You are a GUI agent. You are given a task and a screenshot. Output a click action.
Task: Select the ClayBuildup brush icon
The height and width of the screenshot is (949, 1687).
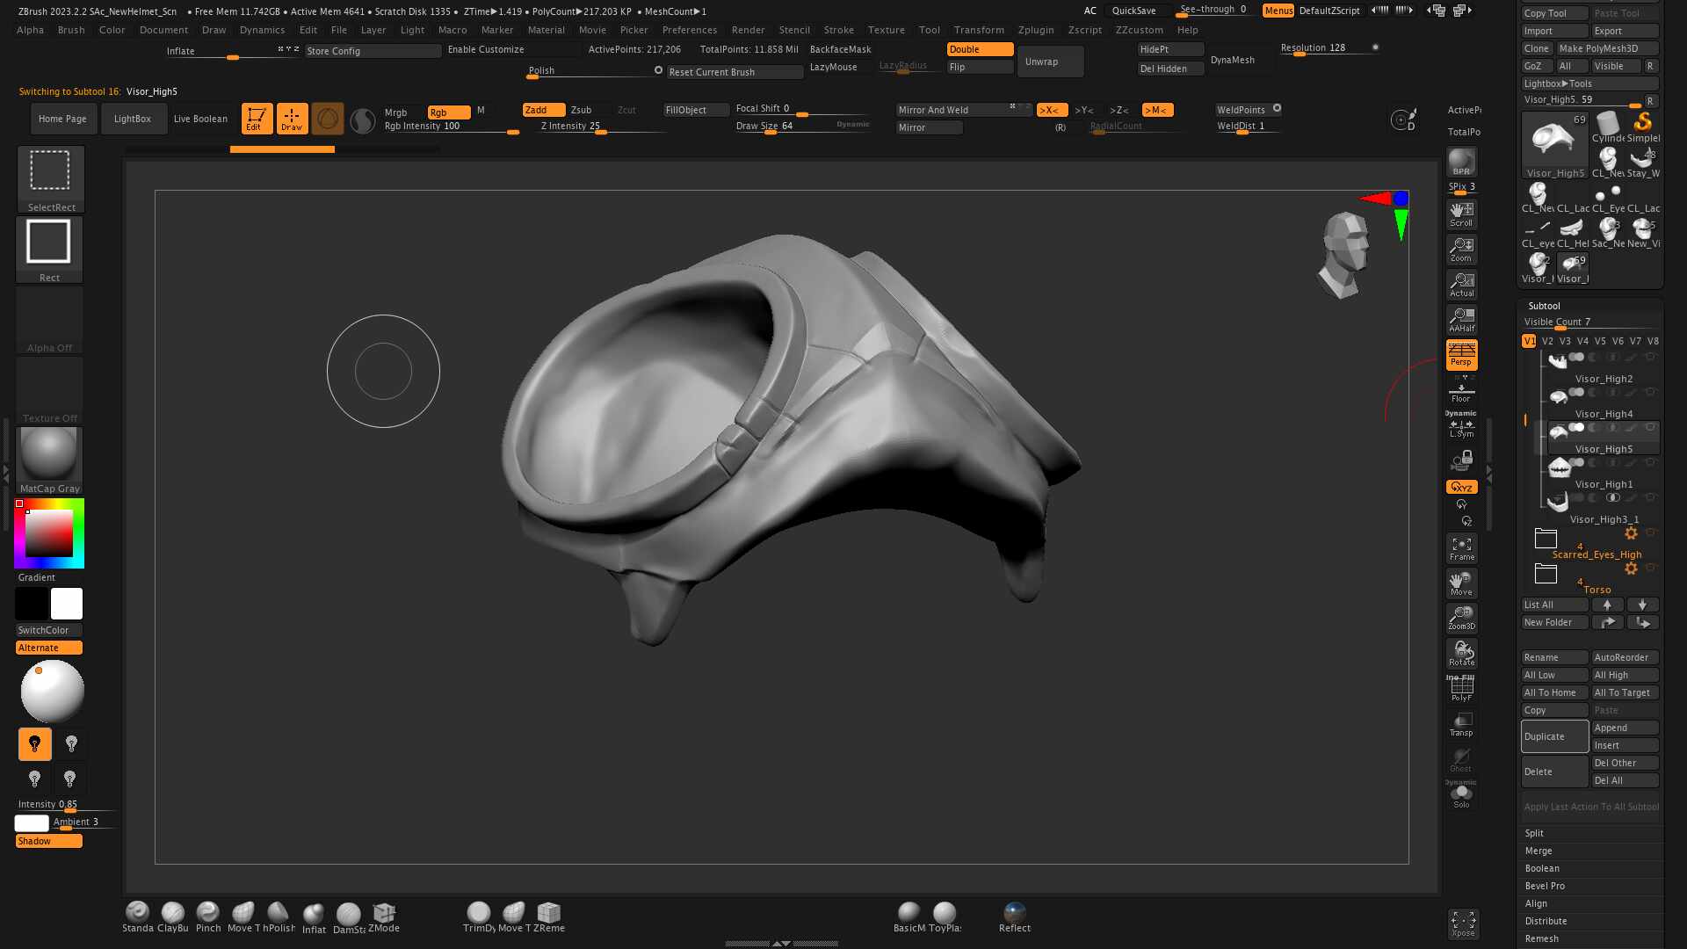click(x=173, y=914)
